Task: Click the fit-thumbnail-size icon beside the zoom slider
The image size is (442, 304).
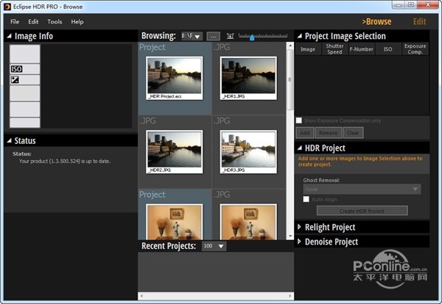Action: (x=231, y=36)
